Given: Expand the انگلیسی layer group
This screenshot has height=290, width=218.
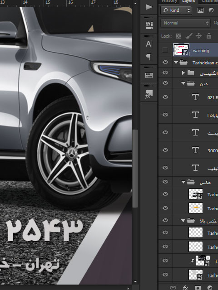Looking at the screenshot, I should click(x=183, y=72).
